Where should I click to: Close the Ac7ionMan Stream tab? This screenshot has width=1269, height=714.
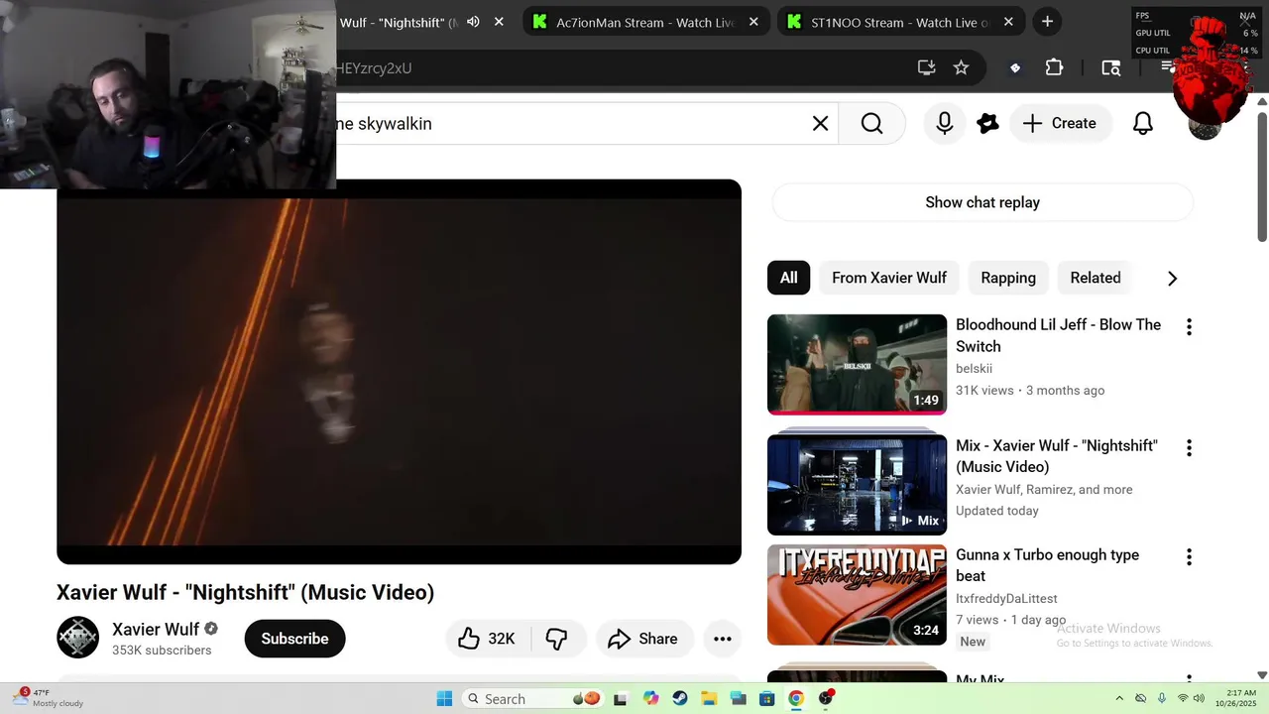(x=753, y=22)
